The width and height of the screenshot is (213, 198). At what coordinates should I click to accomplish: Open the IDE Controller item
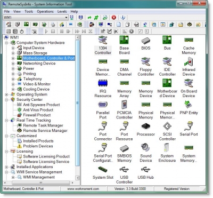point(167,67)
